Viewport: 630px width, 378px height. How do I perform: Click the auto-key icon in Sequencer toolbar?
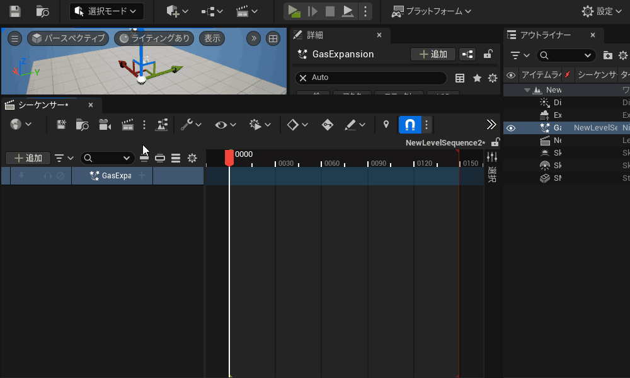coord(327,125)
